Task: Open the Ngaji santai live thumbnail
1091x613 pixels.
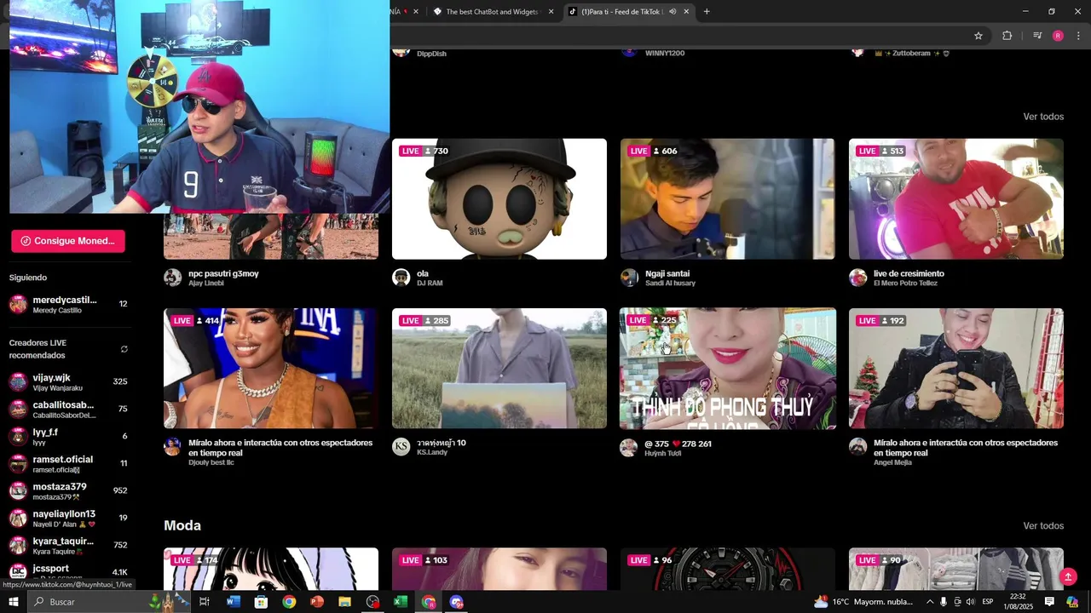Action: [728, 199]
